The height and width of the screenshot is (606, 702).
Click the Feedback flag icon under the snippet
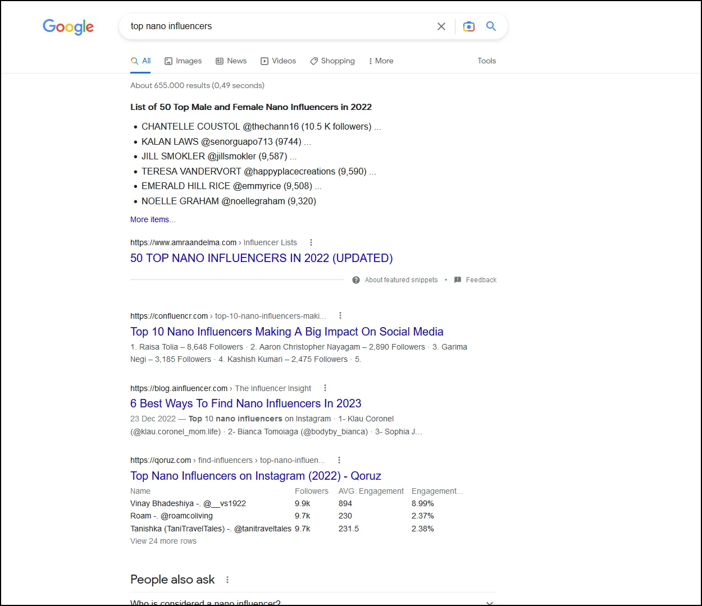[x=457, y=279]
